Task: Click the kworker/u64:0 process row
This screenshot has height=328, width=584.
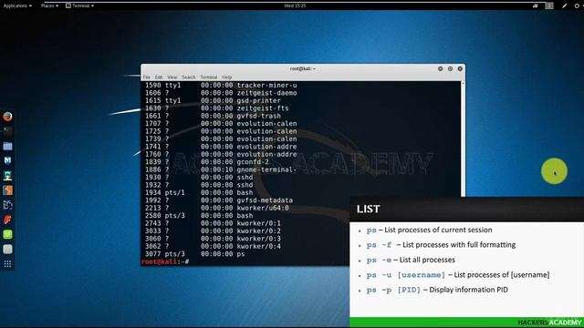Action: coord(217,208)
